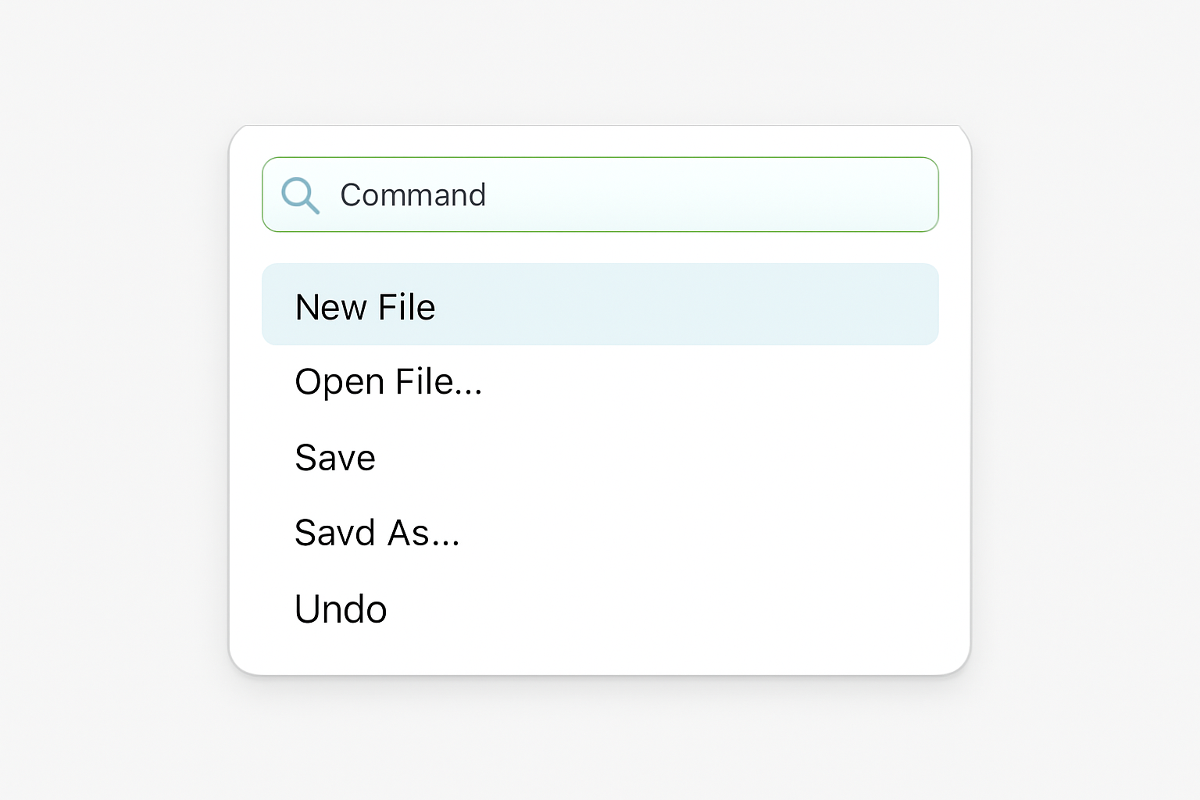Click the last command entry, Undo

click(x=600, y=609)
